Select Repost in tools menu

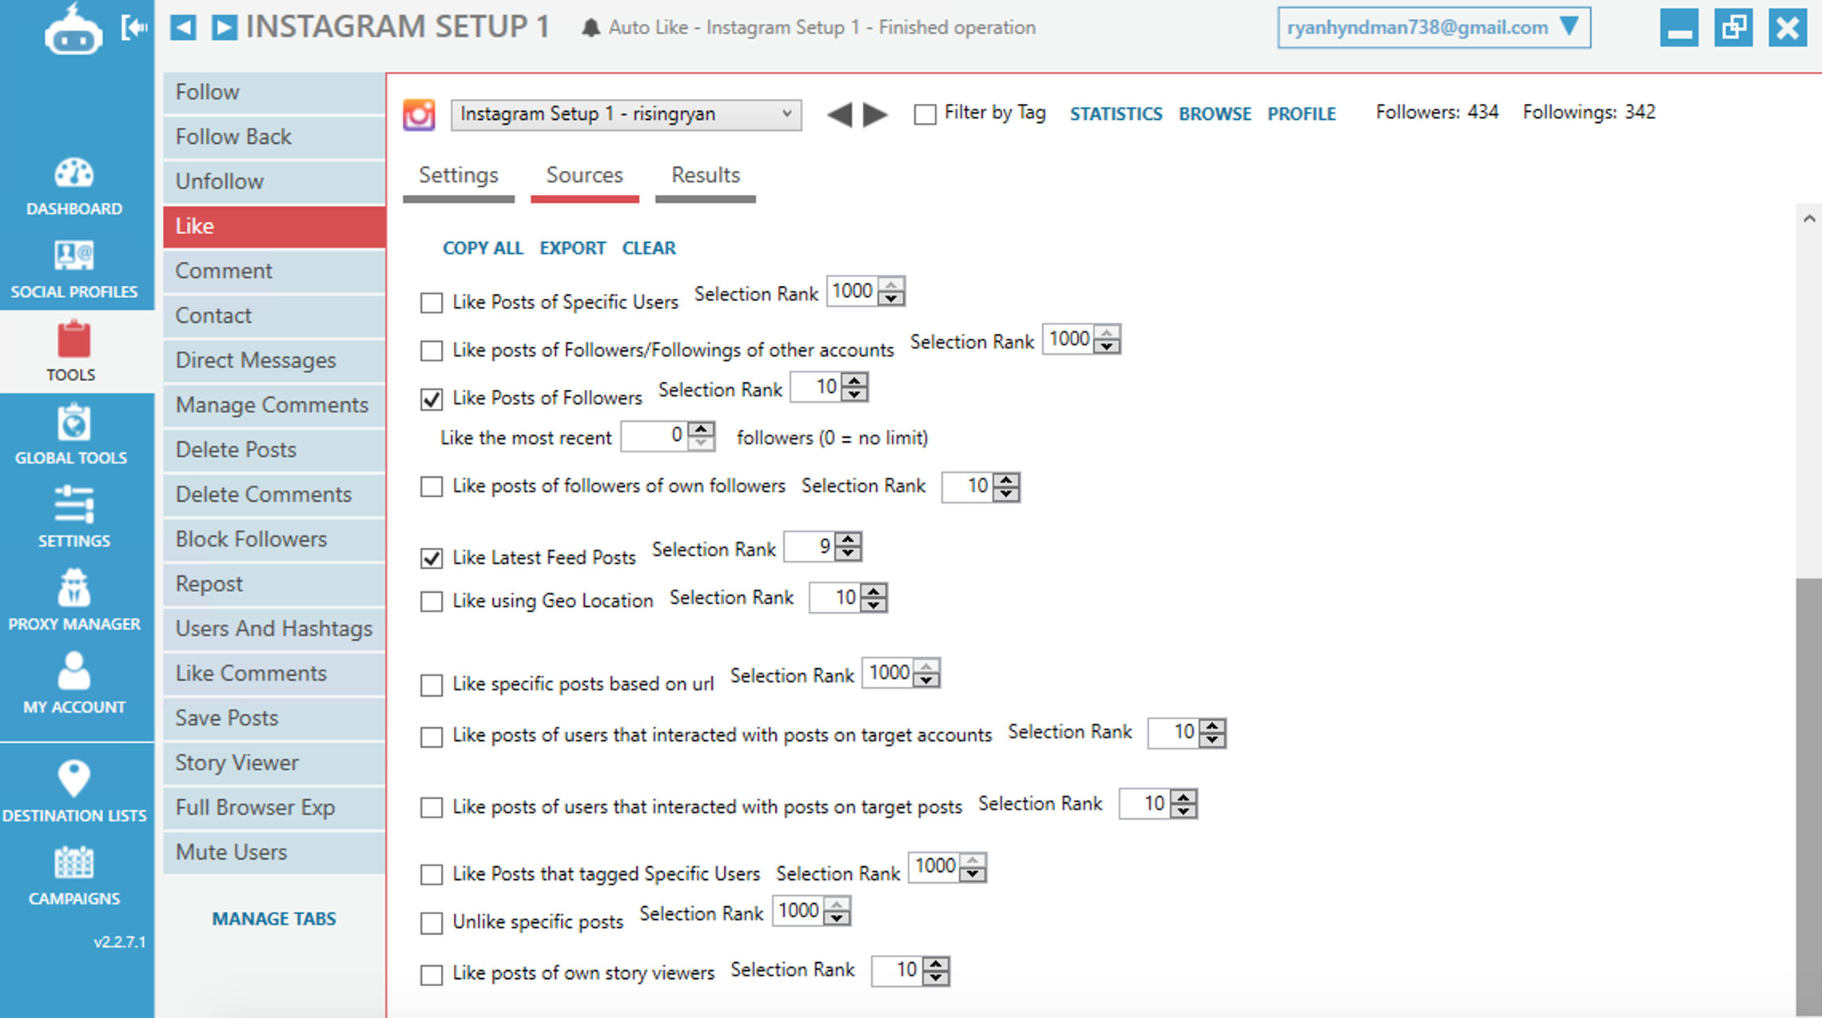tap(274, 584)
